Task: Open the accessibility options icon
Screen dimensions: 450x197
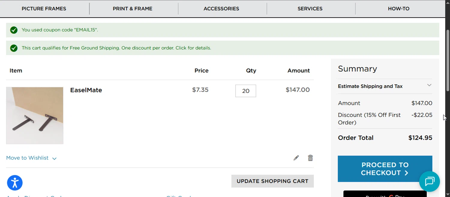Action: click(15, 183)
